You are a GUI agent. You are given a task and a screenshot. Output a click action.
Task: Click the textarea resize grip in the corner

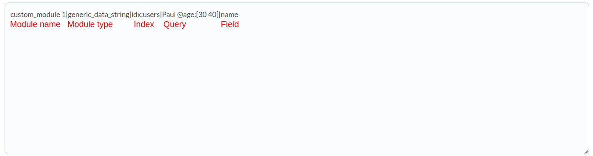586,151
